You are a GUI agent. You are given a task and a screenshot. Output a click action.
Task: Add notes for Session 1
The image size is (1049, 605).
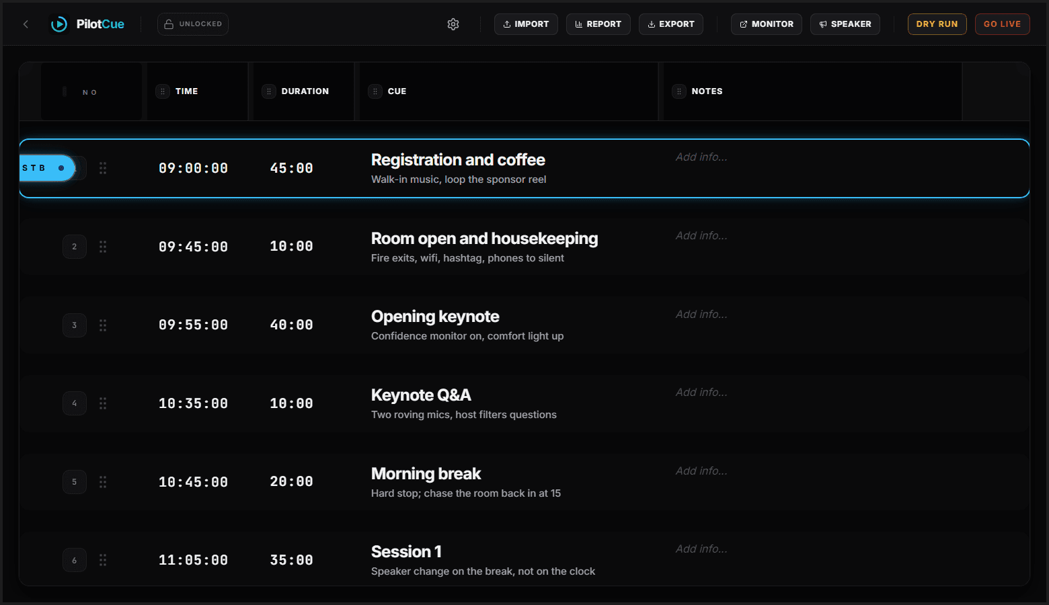pyautogui.click(x=701, y=549)
